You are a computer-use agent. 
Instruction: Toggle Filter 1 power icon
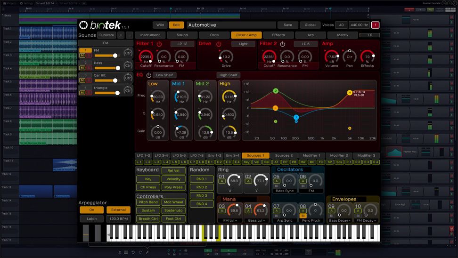pos(159,44)
